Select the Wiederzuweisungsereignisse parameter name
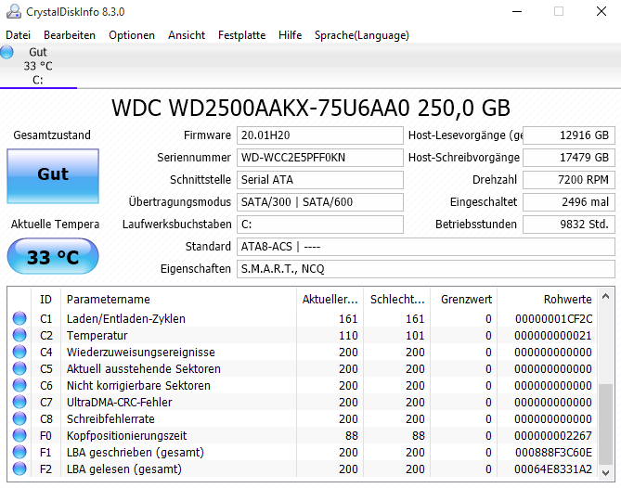Screen dimensions: 621x488 pos(140,352)
